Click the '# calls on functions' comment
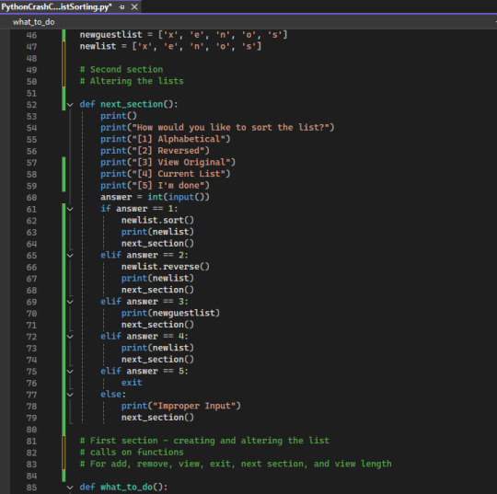 tap(132, 453)
